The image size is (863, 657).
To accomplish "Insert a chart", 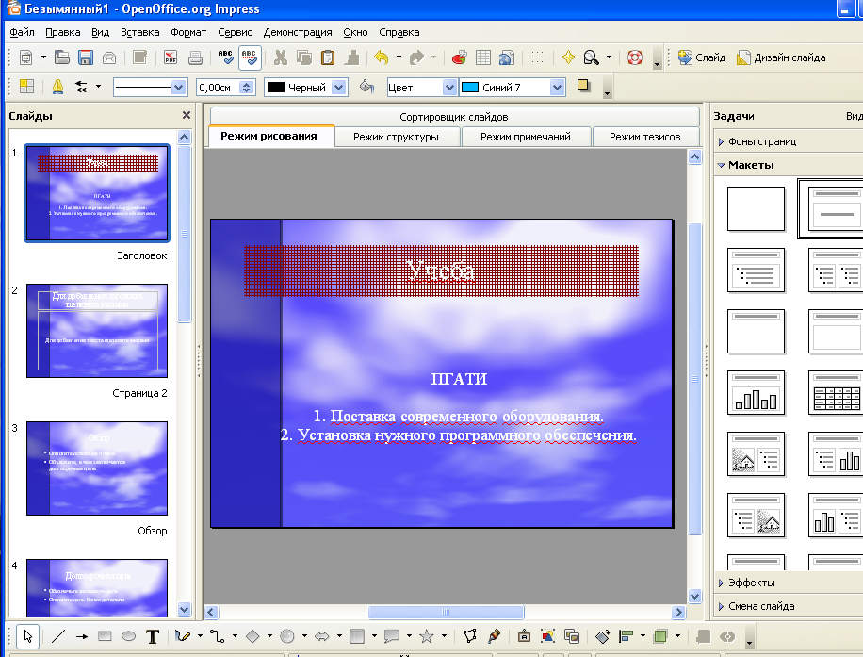I will tap(459, 57).
